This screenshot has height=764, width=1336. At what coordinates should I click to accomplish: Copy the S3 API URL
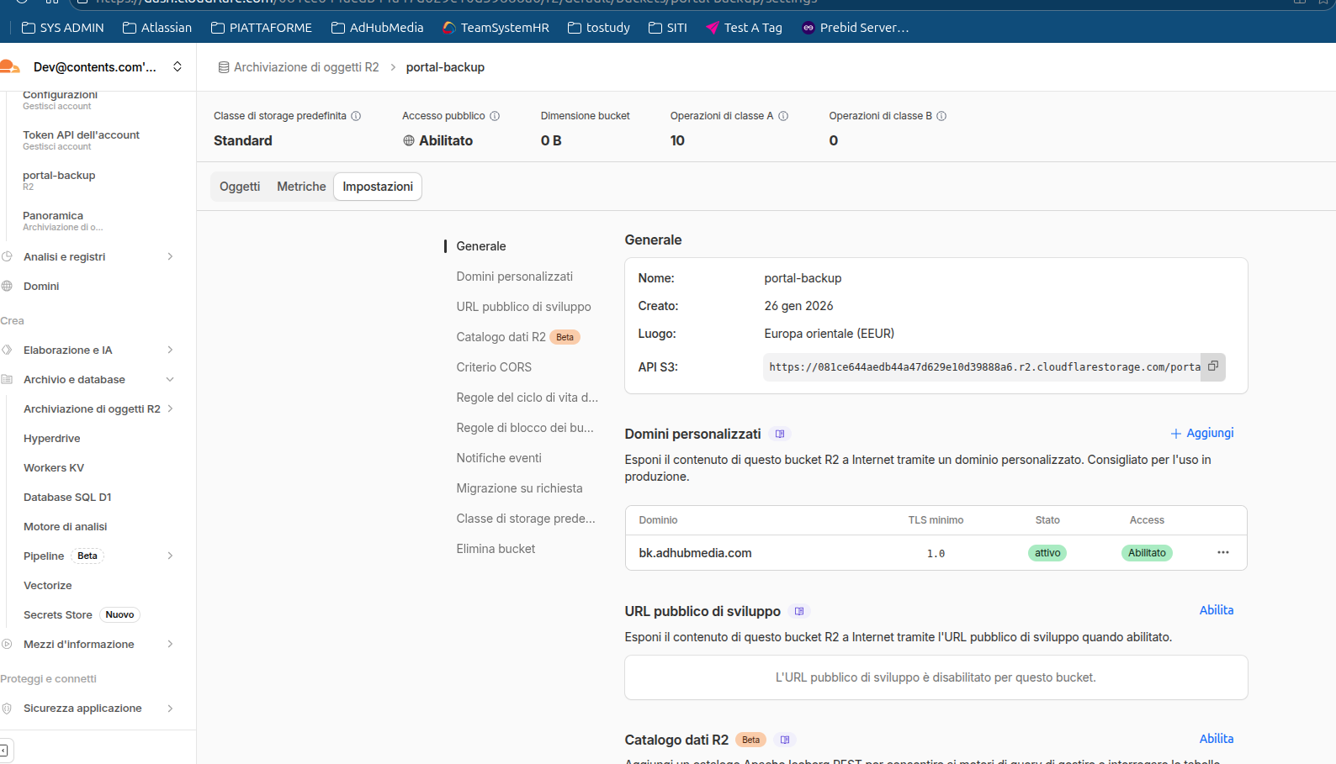[1212, 366]
